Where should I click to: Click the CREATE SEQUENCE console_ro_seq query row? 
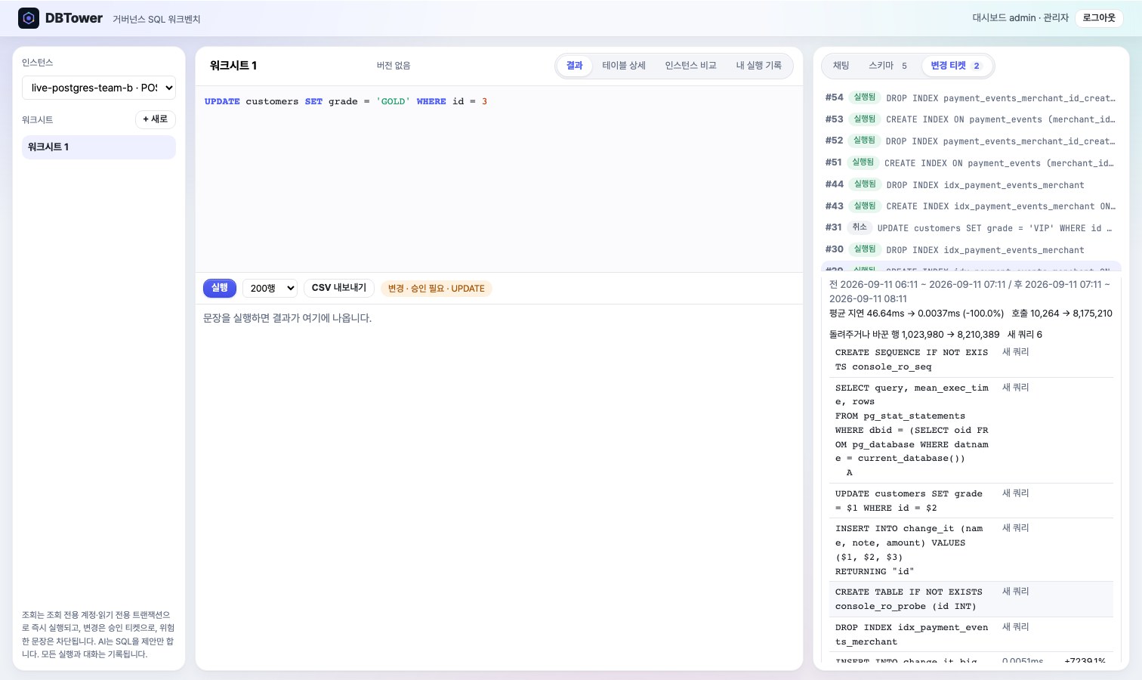point(971,360)
